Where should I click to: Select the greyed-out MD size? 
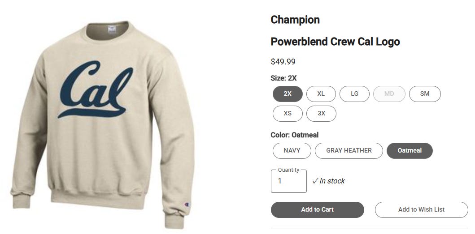pos(389,94)
